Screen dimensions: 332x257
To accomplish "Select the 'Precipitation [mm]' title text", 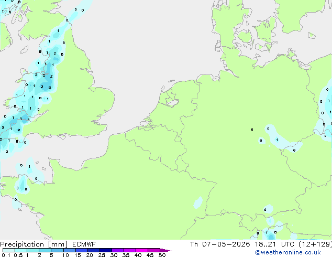I will (x=34, y=244).
